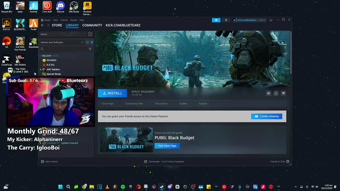Open Big Picture mode monitor icon
The width and height of the screenshot is (340, 191).
(x=271, y=20)
